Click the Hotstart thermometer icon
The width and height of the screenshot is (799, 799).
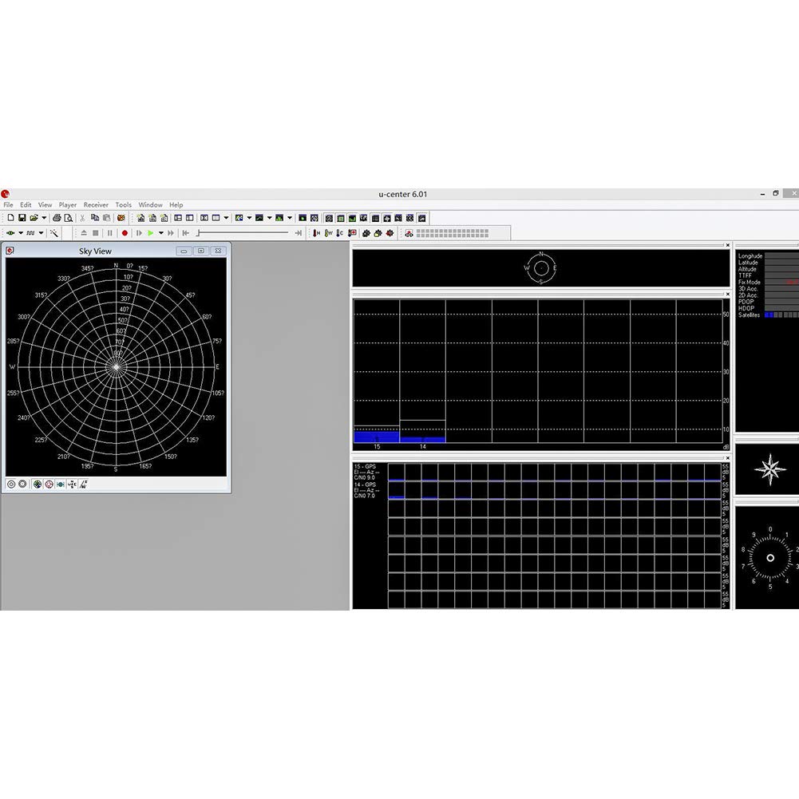[317, 233]
